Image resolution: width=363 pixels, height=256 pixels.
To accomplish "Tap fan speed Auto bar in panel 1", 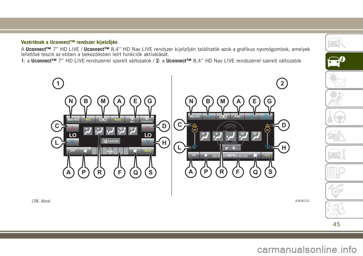I will pos(110,151).
